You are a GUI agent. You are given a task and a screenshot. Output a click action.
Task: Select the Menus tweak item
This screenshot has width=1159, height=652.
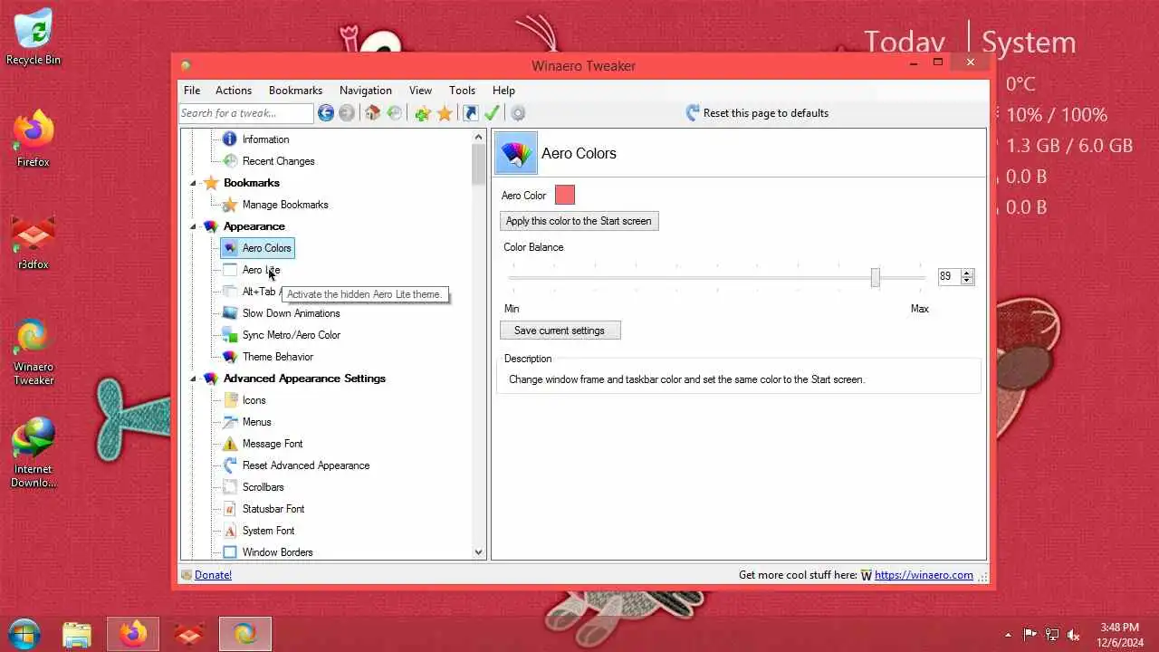pos(256,422)
